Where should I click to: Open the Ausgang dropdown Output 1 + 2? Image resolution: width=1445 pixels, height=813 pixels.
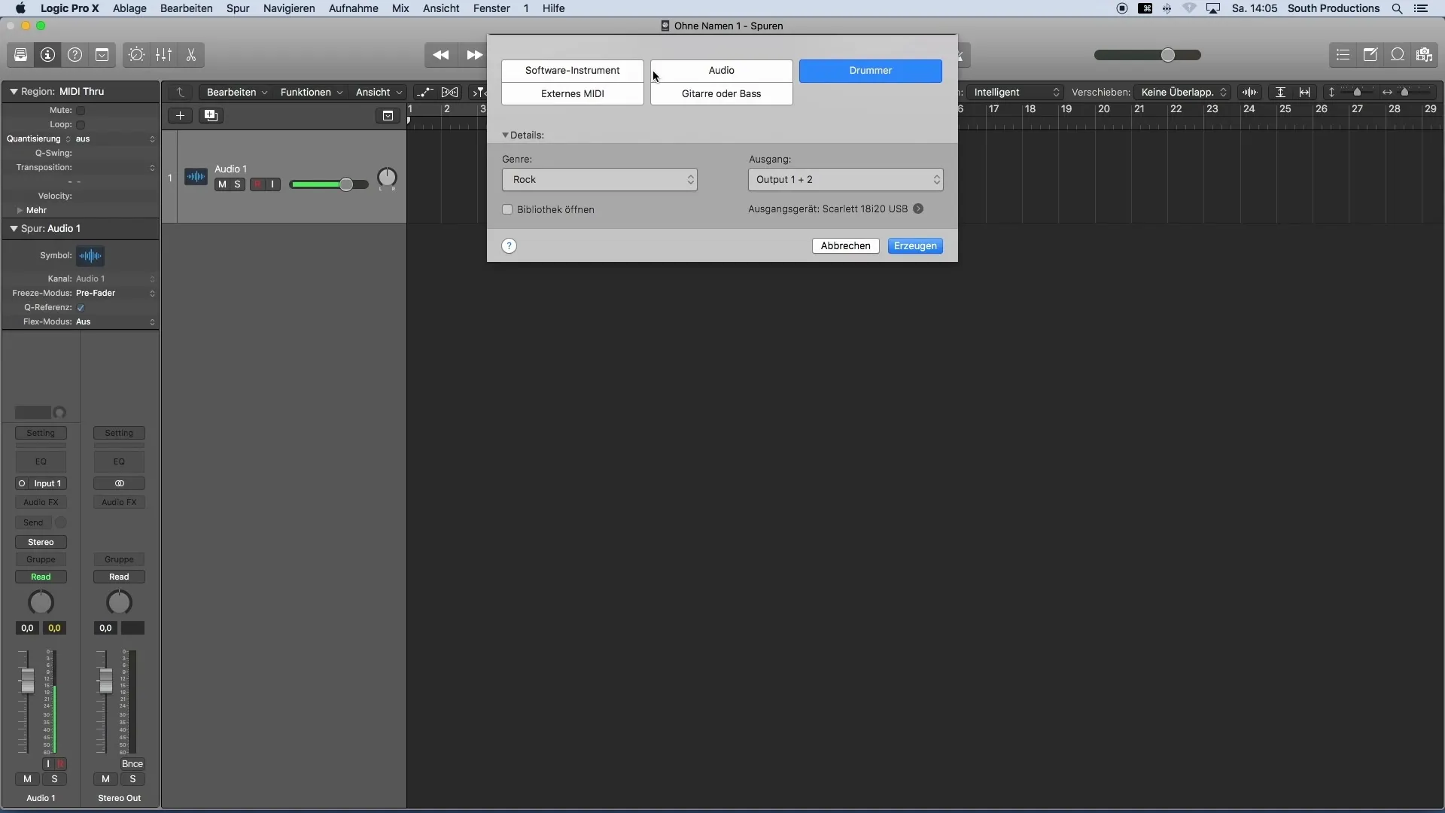point(846,180)
